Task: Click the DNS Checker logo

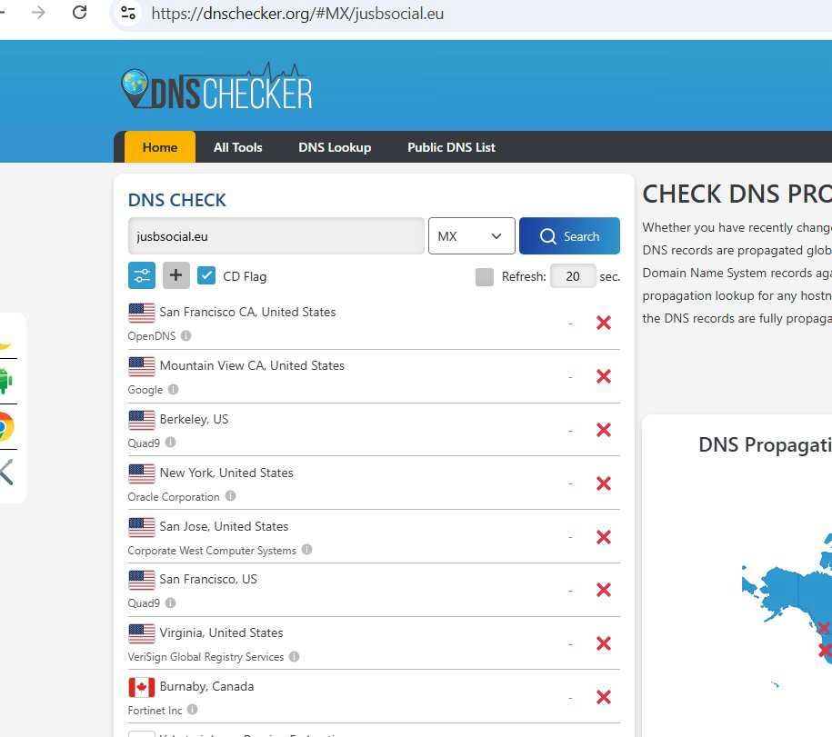Action: pyautogui.click(x=216, y=88)
